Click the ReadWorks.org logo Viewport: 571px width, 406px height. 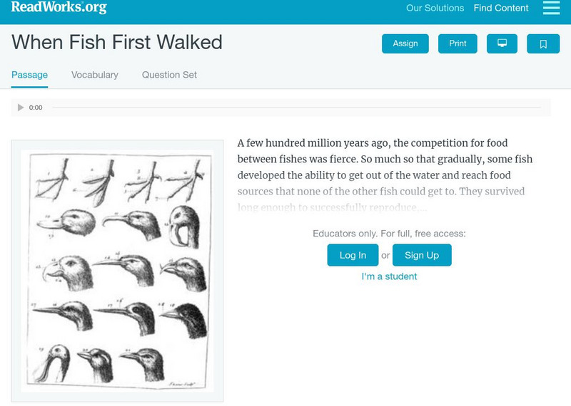coord(59,8)
